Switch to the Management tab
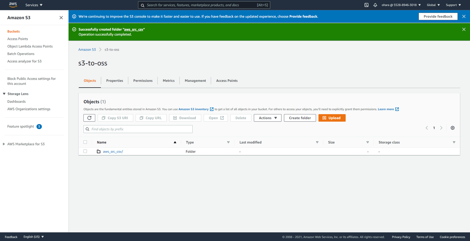 click(195, 81)
